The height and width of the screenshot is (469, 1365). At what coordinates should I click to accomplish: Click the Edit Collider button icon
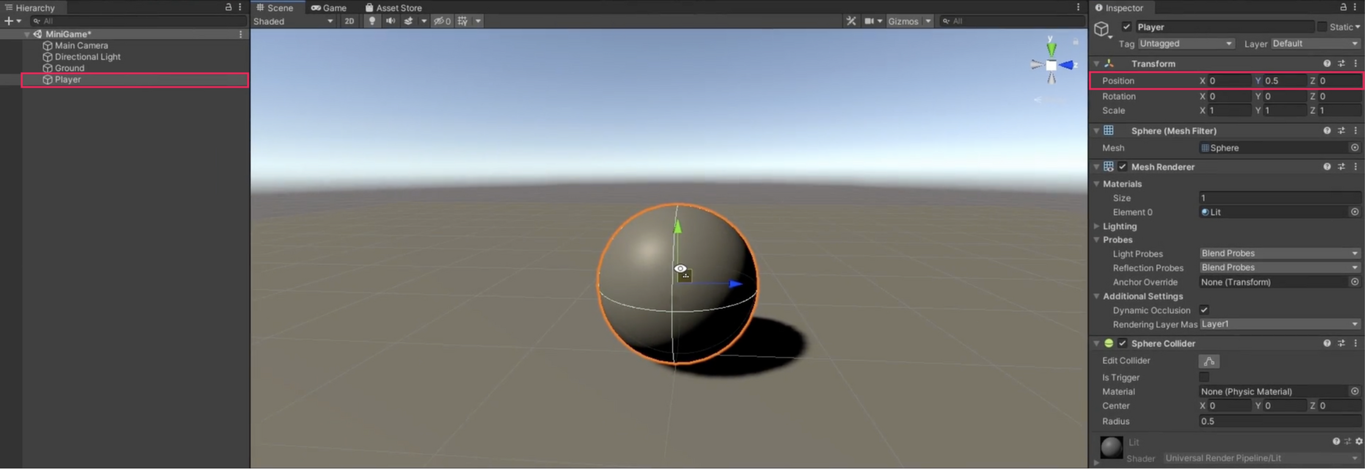[1209, 361]
